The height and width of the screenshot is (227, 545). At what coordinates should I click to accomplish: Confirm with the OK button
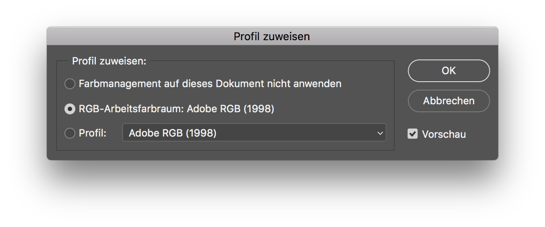pos(449,71)
